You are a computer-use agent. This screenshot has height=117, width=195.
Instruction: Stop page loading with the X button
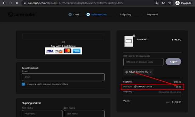(x=17, y=3)
